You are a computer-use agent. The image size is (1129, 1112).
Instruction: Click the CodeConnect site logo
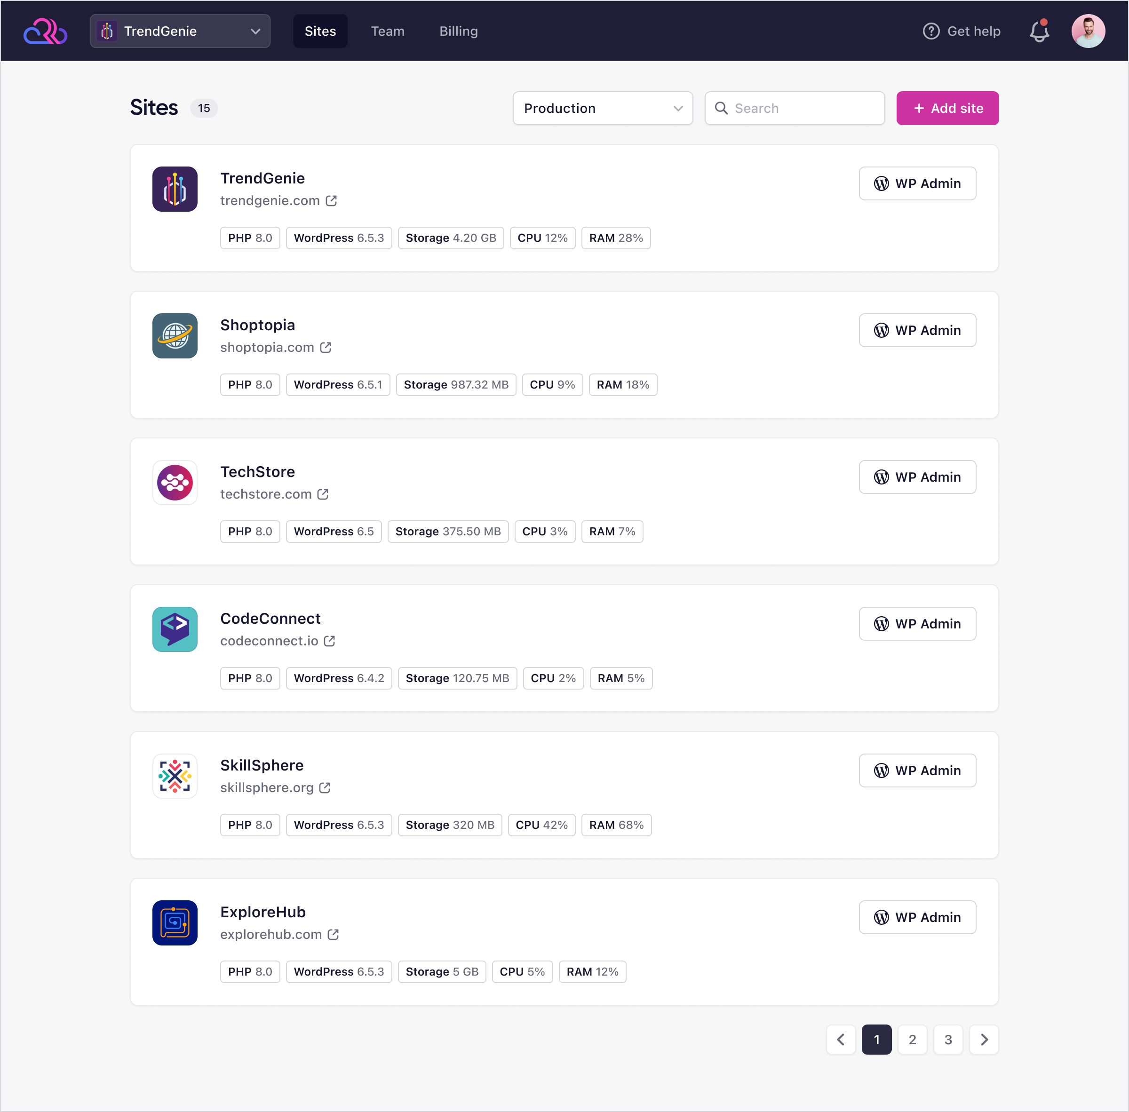pyautogui.click(x=175, y=629)
